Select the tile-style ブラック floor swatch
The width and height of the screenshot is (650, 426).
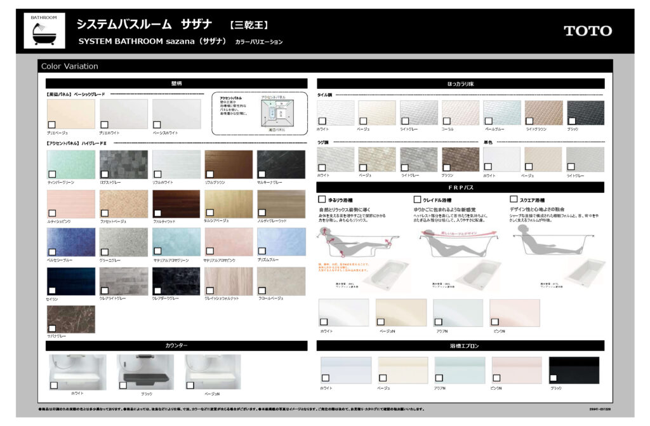tap(585, 113)
